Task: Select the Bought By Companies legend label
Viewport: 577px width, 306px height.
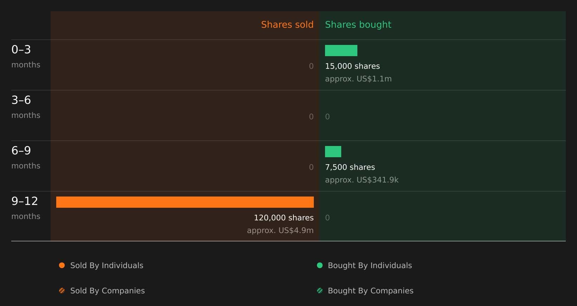Action: coord(370,291)
